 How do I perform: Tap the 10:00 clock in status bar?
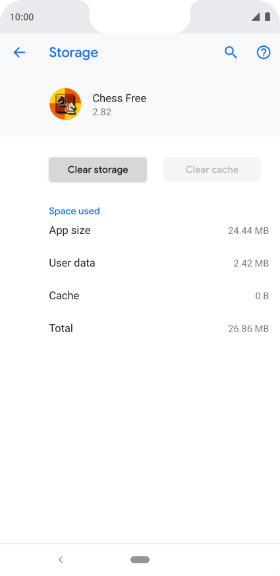click(22, 17)
